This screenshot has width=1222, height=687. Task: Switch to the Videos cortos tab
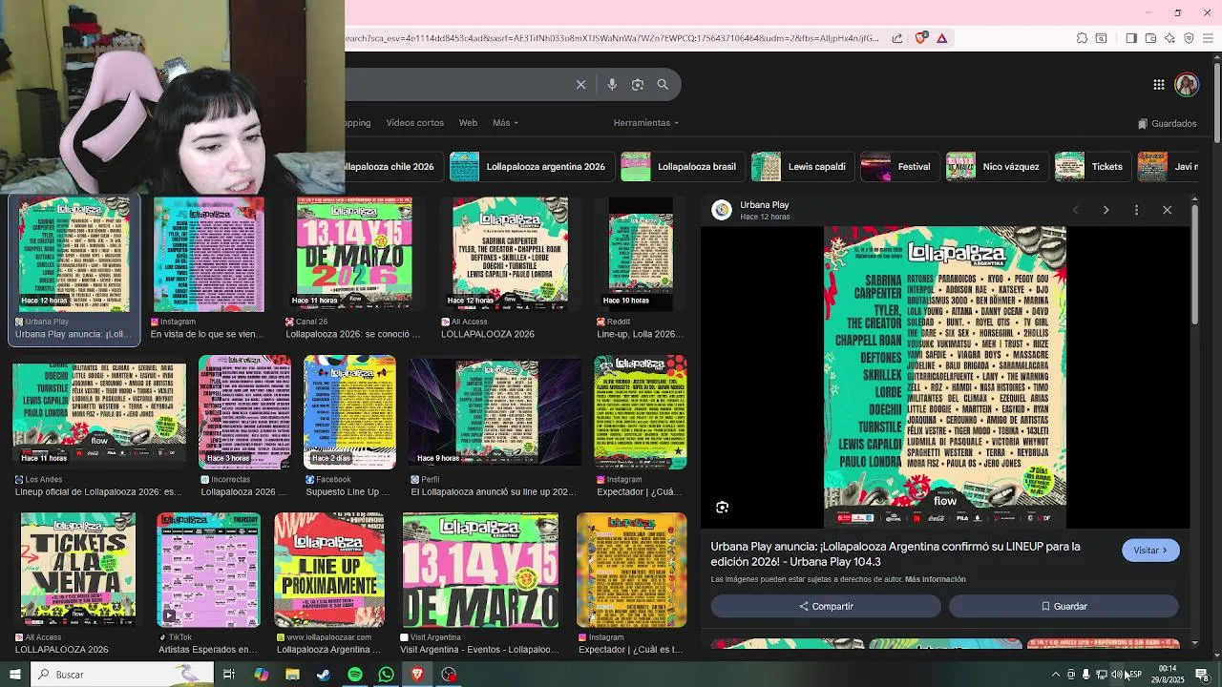[414, 122]
